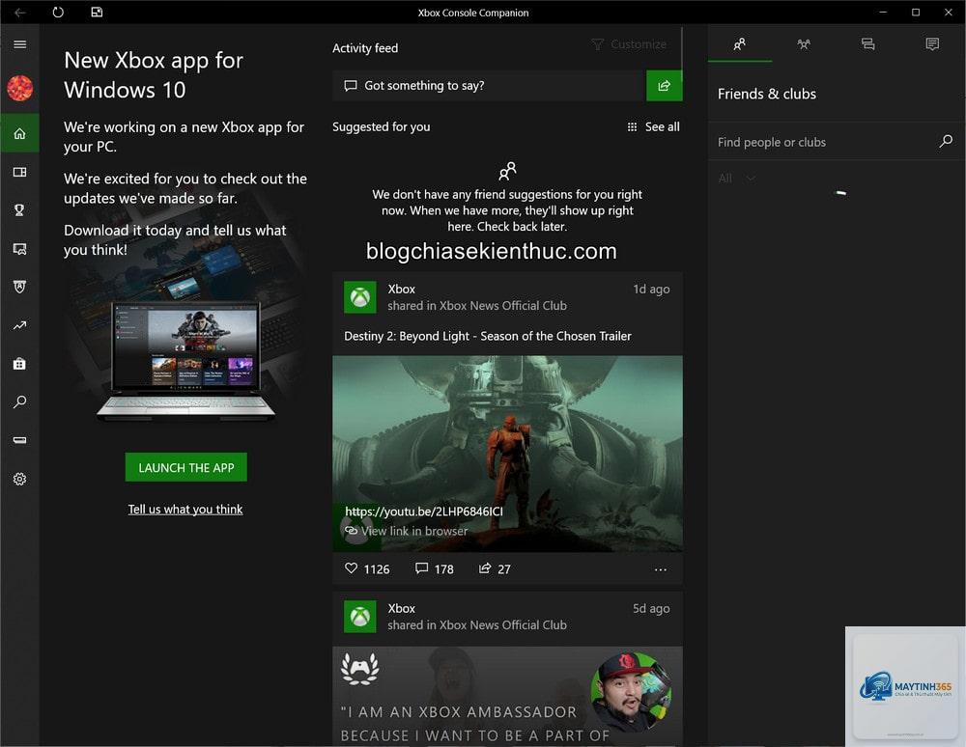966x747 pixels.
Task: Expand the All filter dropdown
Action: click(x=736, y=179)
